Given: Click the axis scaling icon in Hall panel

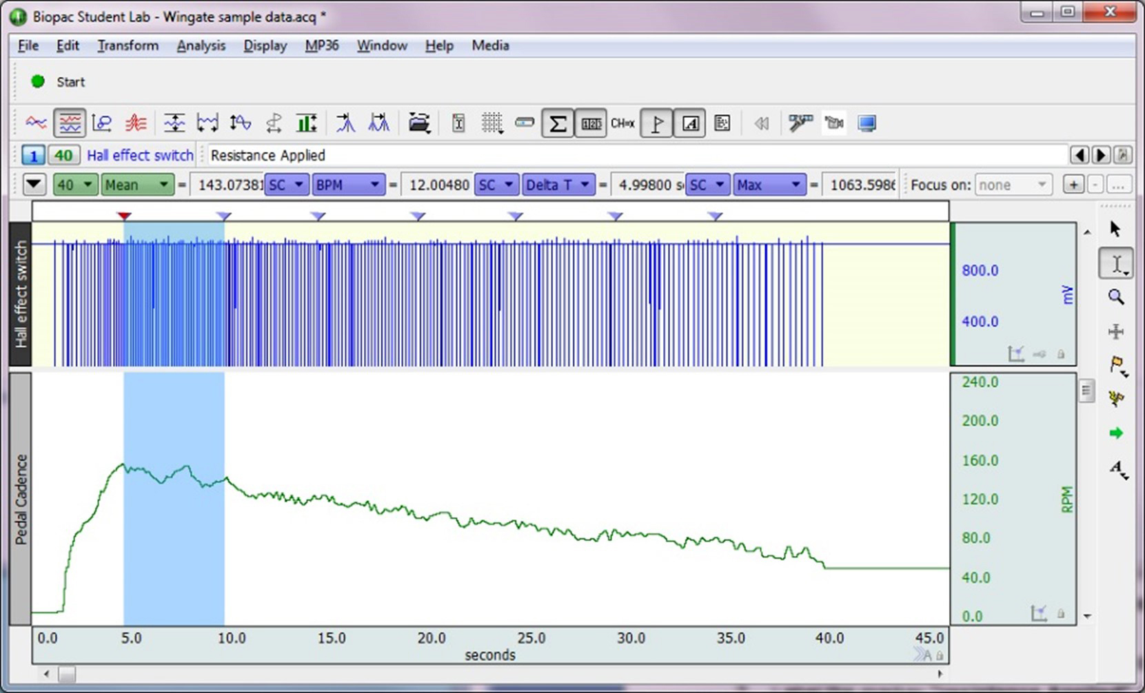Looking at the screenshot, I should point(1016,354).
